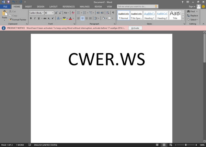Click the Activate button
The width and height of the screenshot is (206, 147).
point(135,28)
